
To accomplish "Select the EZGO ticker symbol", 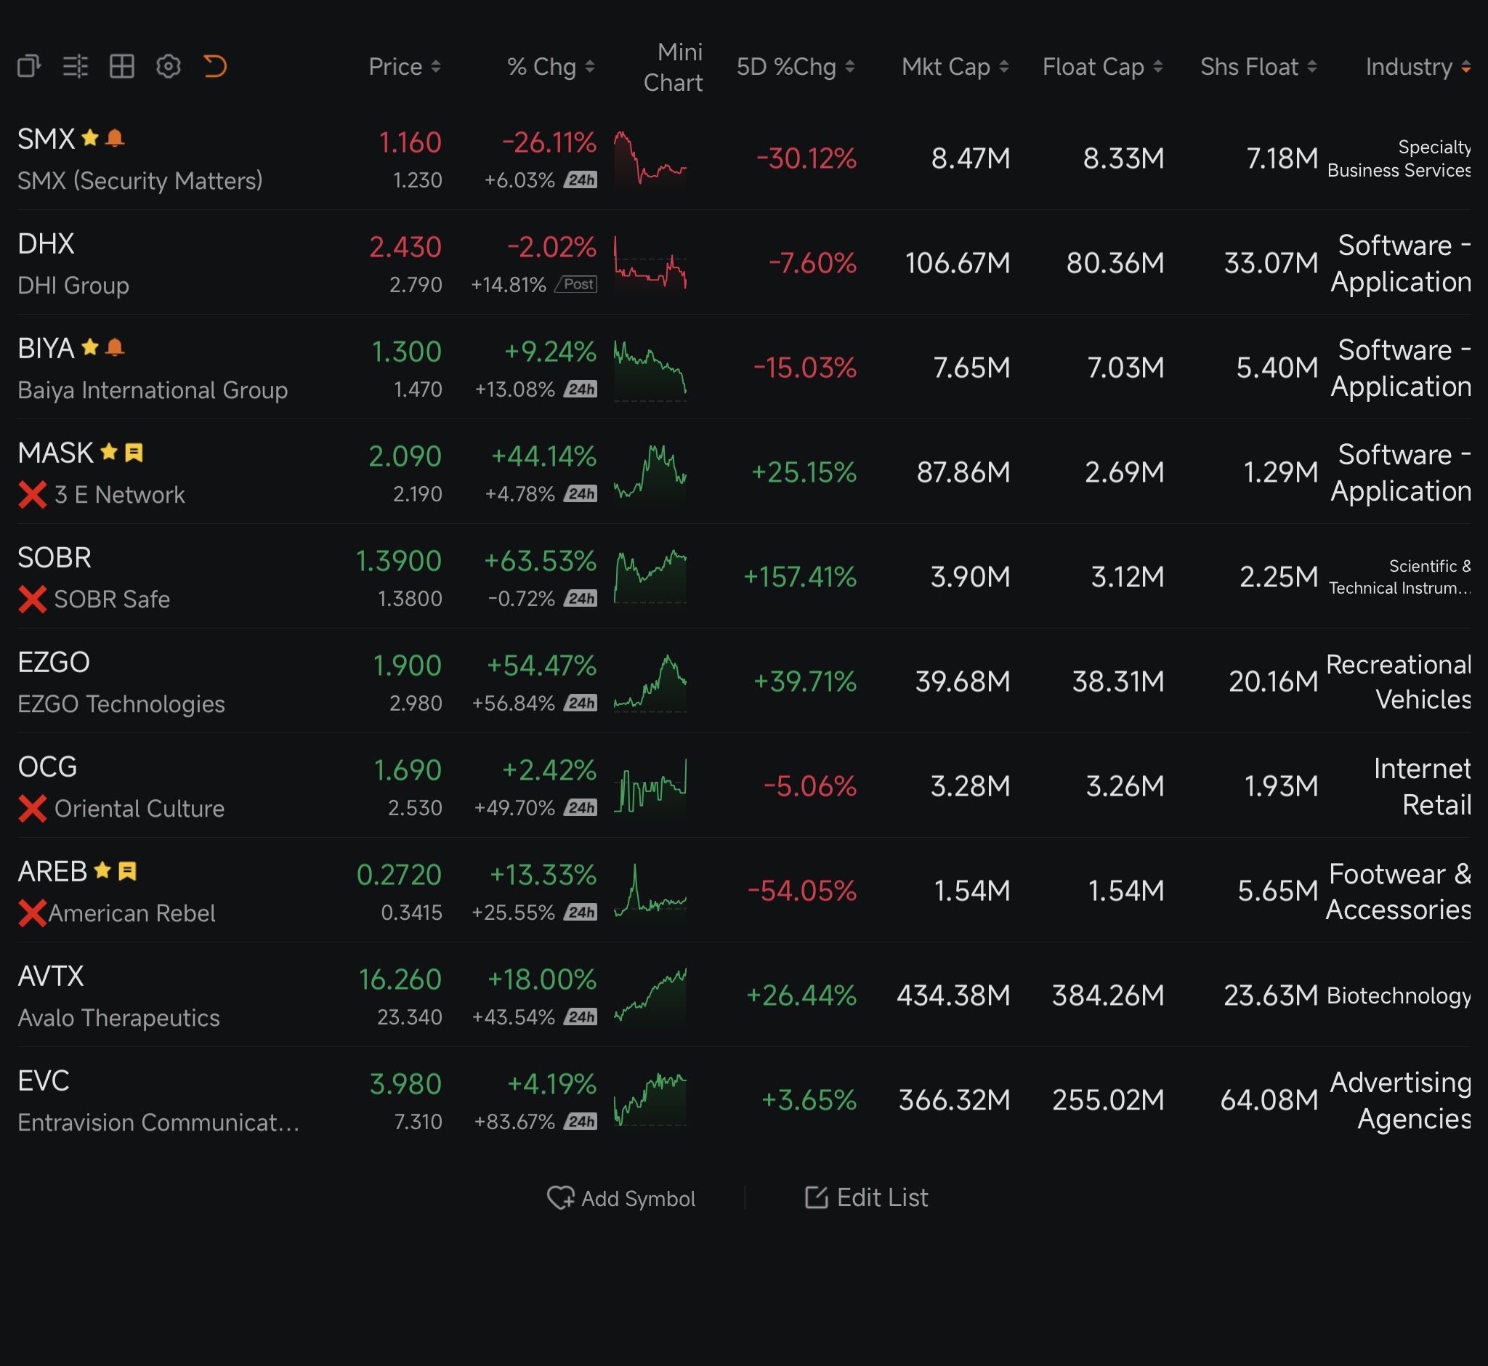I will tap(54, 663).
